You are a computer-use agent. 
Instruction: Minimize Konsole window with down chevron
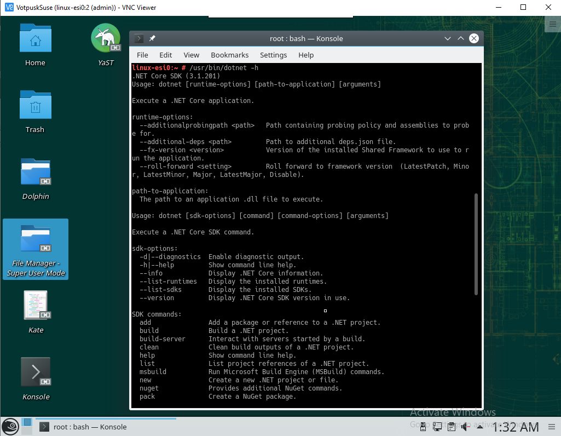coord(447,38)
